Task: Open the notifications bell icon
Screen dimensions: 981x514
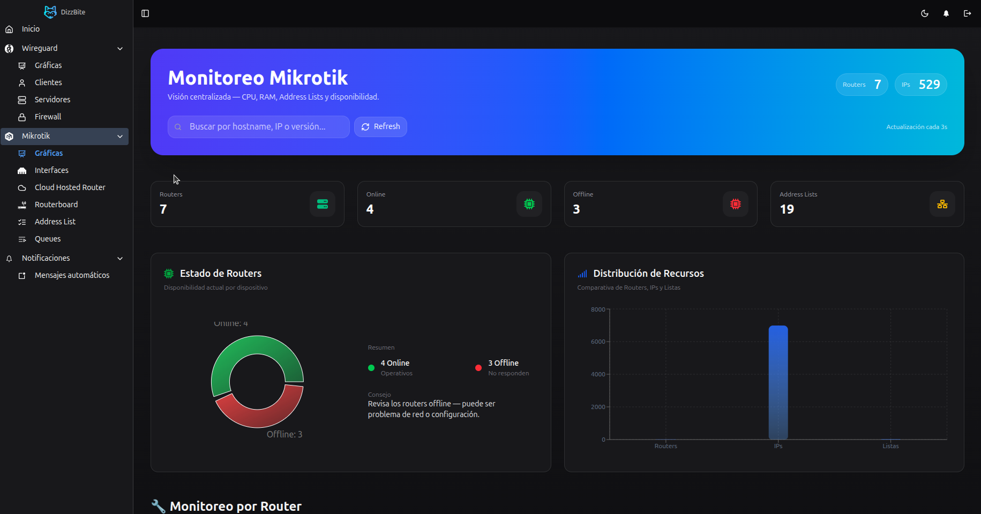Action: point(946,13)
